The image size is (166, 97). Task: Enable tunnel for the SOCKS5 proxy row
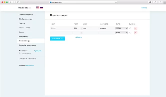[x=130, y=28]
